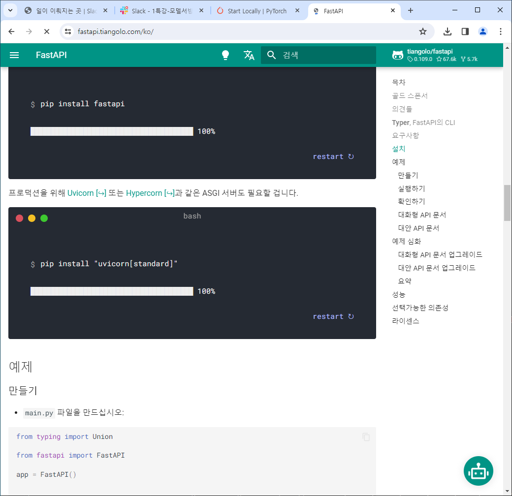Open the Hypercorn link
The width and height of the screenshot is (512, 496).
pos(150,193)
